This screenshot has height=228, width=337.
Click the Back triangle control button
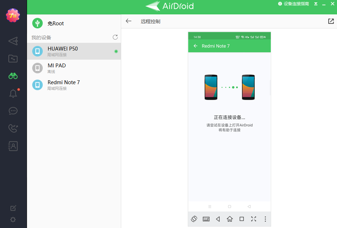point(218,219)
